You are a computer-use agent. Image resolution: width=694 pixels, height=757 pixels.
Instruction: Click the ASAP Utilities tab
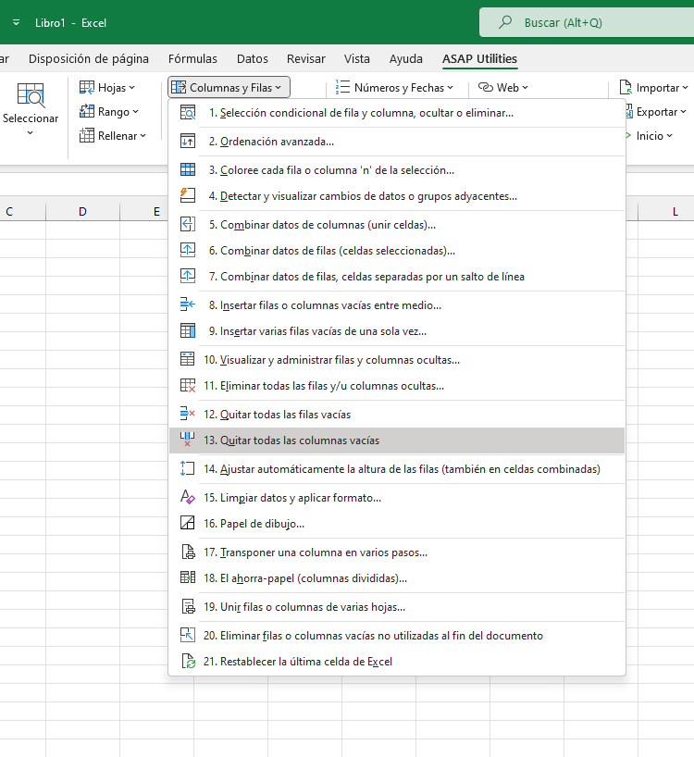pos(479,59)
